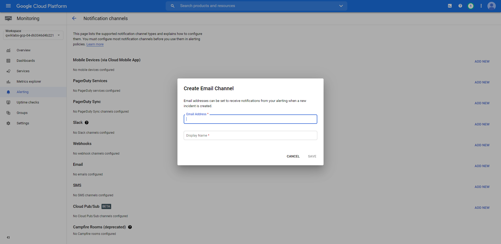Add new Webhooks channel
The width and height of the screenshot is (501, 244).
click(x=482, y=145)
